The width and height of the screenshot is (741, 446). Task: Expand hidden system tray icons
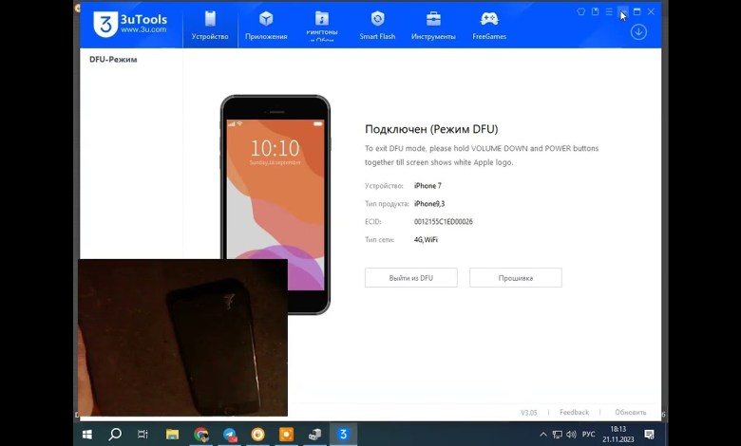coord(543,435)
